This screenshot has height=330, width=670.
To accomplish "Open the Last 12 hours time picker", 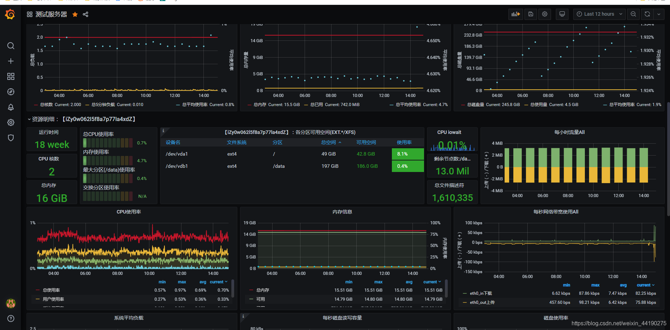I will (600, 14).
